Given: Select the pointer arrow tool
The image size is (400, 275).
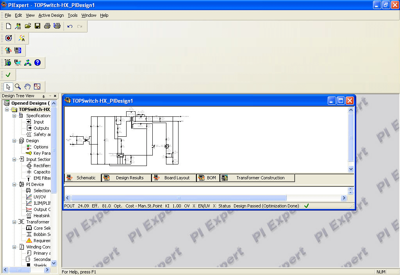Looking at the screenshot, I should click(9, 87).
